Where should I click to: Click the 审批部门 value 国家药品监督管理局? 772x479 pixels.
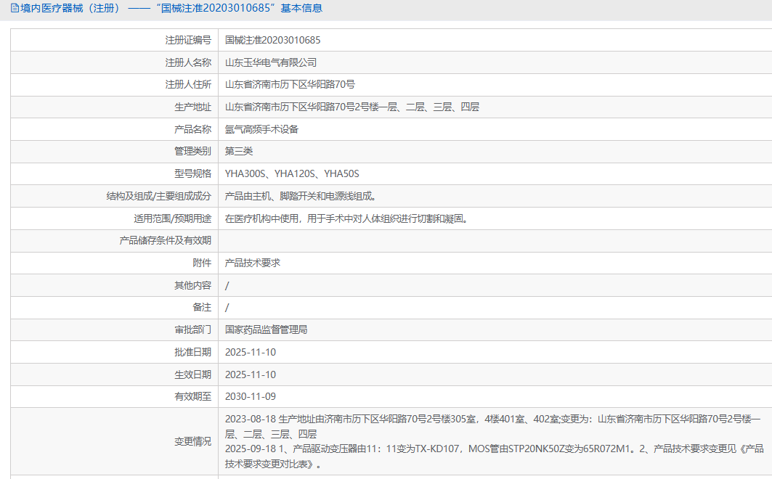pyautogui.click(x=267, y=329)
